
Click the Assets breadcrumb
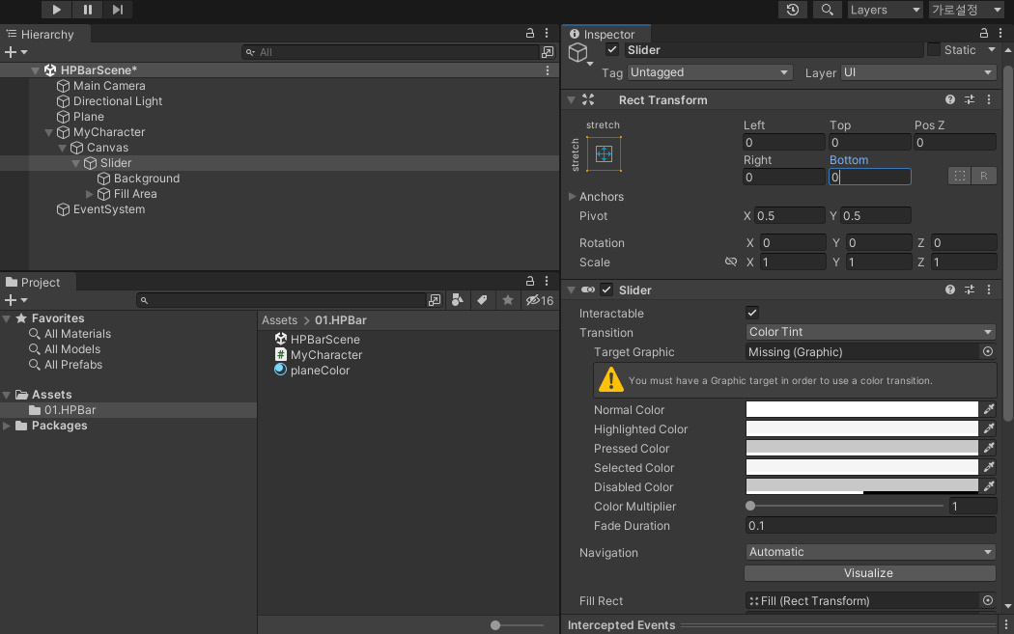click(x=279, y=320)
